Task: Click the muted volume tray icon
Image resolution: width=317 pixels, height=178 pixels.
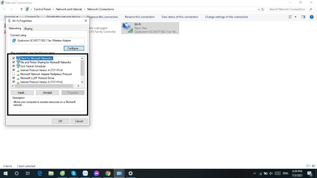Action: (271, 173)
